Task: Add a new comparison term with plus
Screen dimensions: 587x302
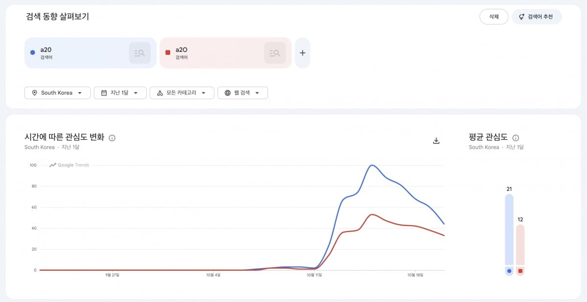Action: coord(302,53)
